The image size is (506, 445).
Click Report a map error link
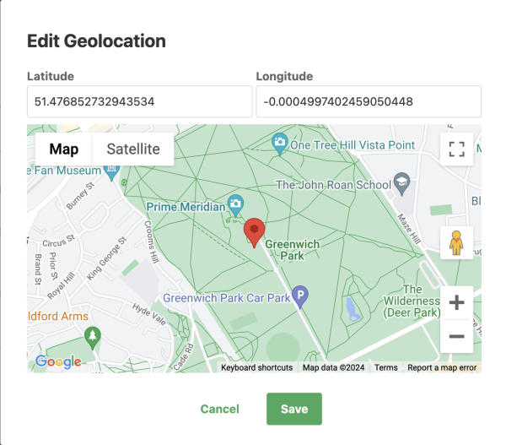[441, 367]
